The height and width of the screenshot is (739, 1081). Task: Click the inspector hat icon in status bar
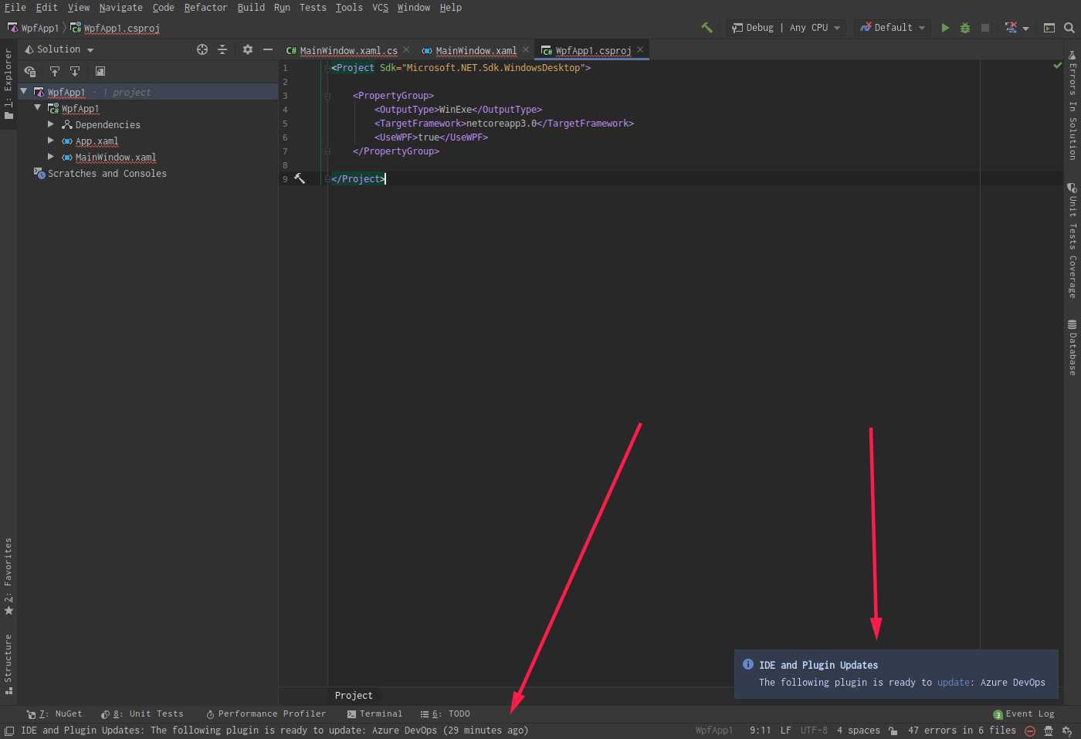1049,731
